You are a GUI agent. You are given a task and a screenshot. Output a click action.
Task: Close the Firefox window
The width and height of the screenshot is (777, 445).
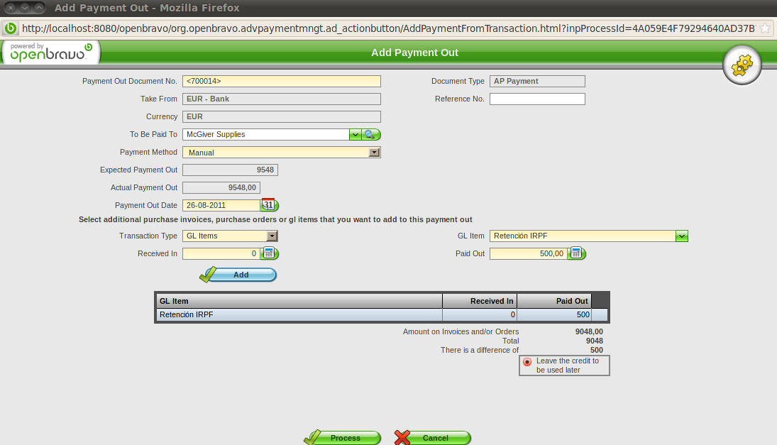click(x=11, y=8)
